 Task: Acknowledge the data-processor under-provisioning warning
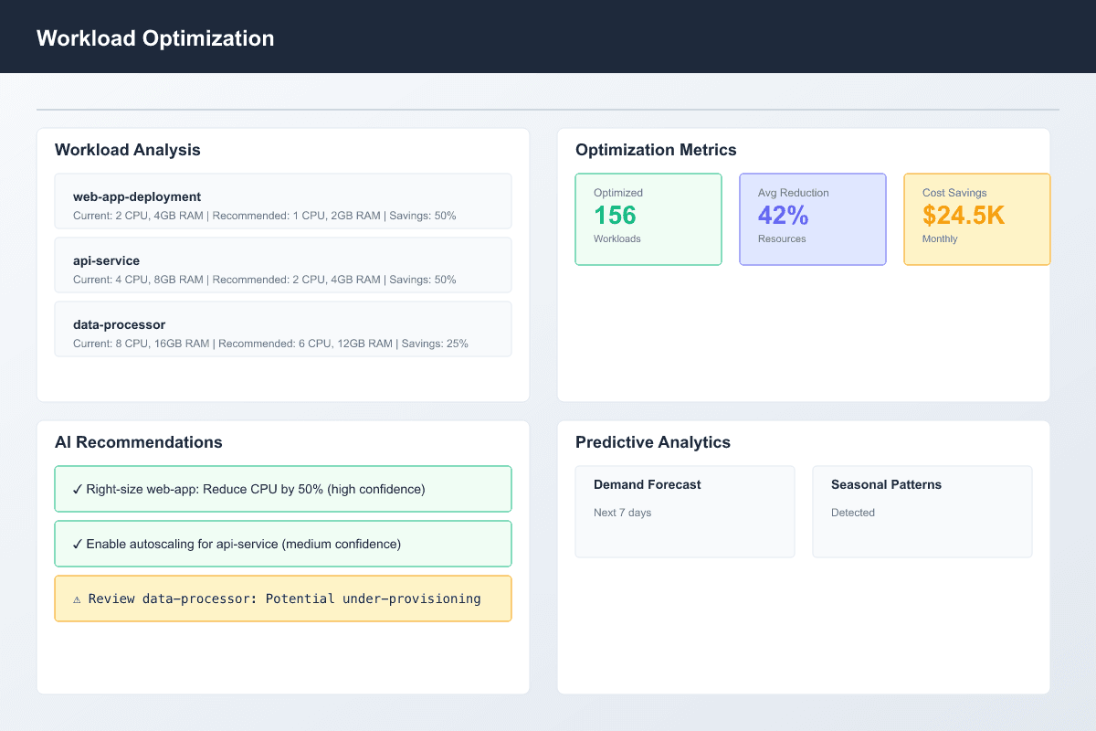[x=283, y=599]
